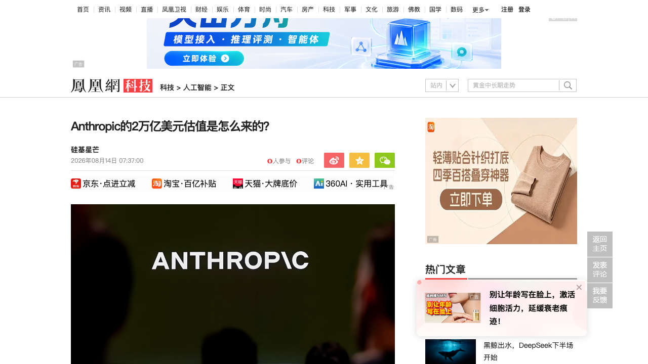
Task: Close the floating NMN ad popup
Action: (579, 287)
